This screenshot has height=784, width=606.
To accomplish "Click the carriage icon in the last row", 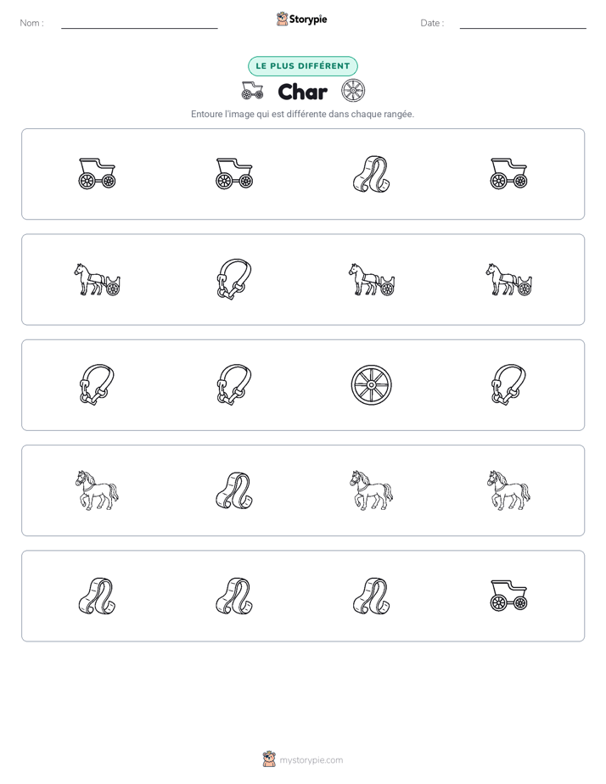I will click(509, 596).
